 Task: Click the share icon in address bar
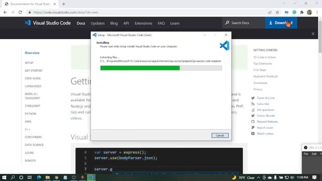[270, 12]
